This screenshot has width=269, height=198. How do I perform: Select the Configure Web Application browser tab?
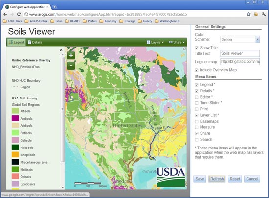click(27, 7)
